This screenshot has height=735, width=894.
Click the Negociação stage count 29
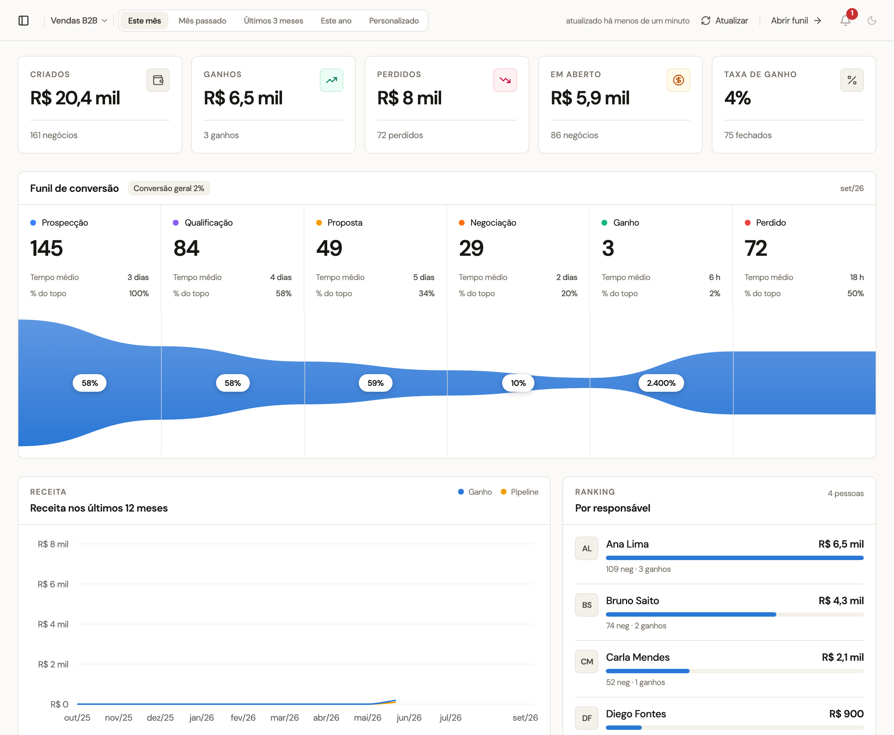pos(471,248)
